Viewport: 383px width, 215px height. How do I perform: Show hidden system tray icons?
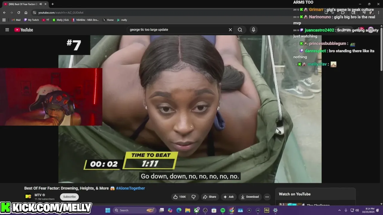[339, 210]
